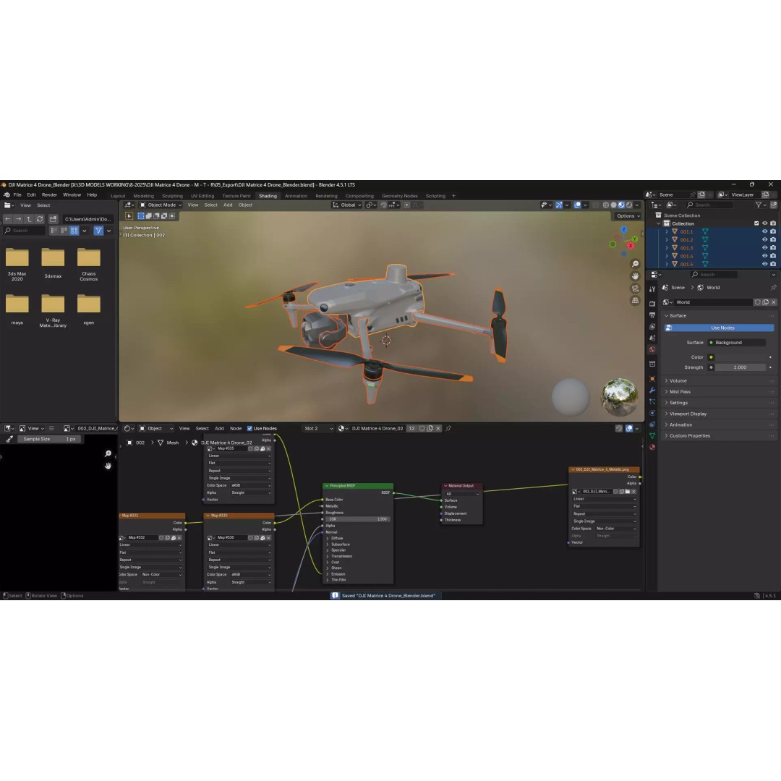Enable rendered viewport shading

[629, 205]
